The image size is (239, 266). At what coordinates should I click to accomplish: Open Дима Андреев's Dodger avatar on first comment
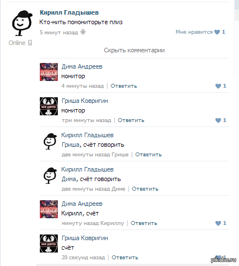coord(49,72)
